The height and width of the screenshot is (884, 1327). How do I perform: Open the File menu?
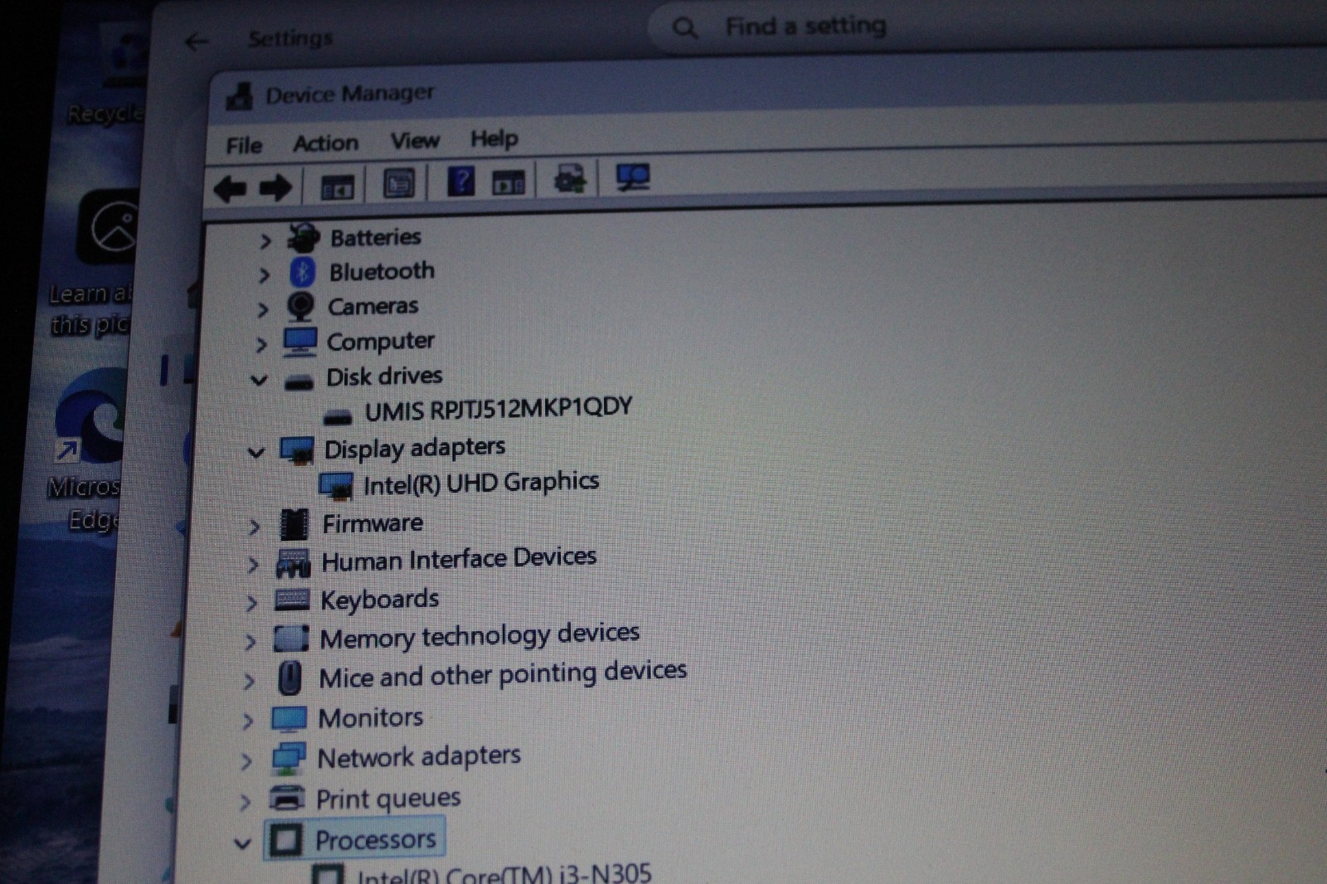244,146
